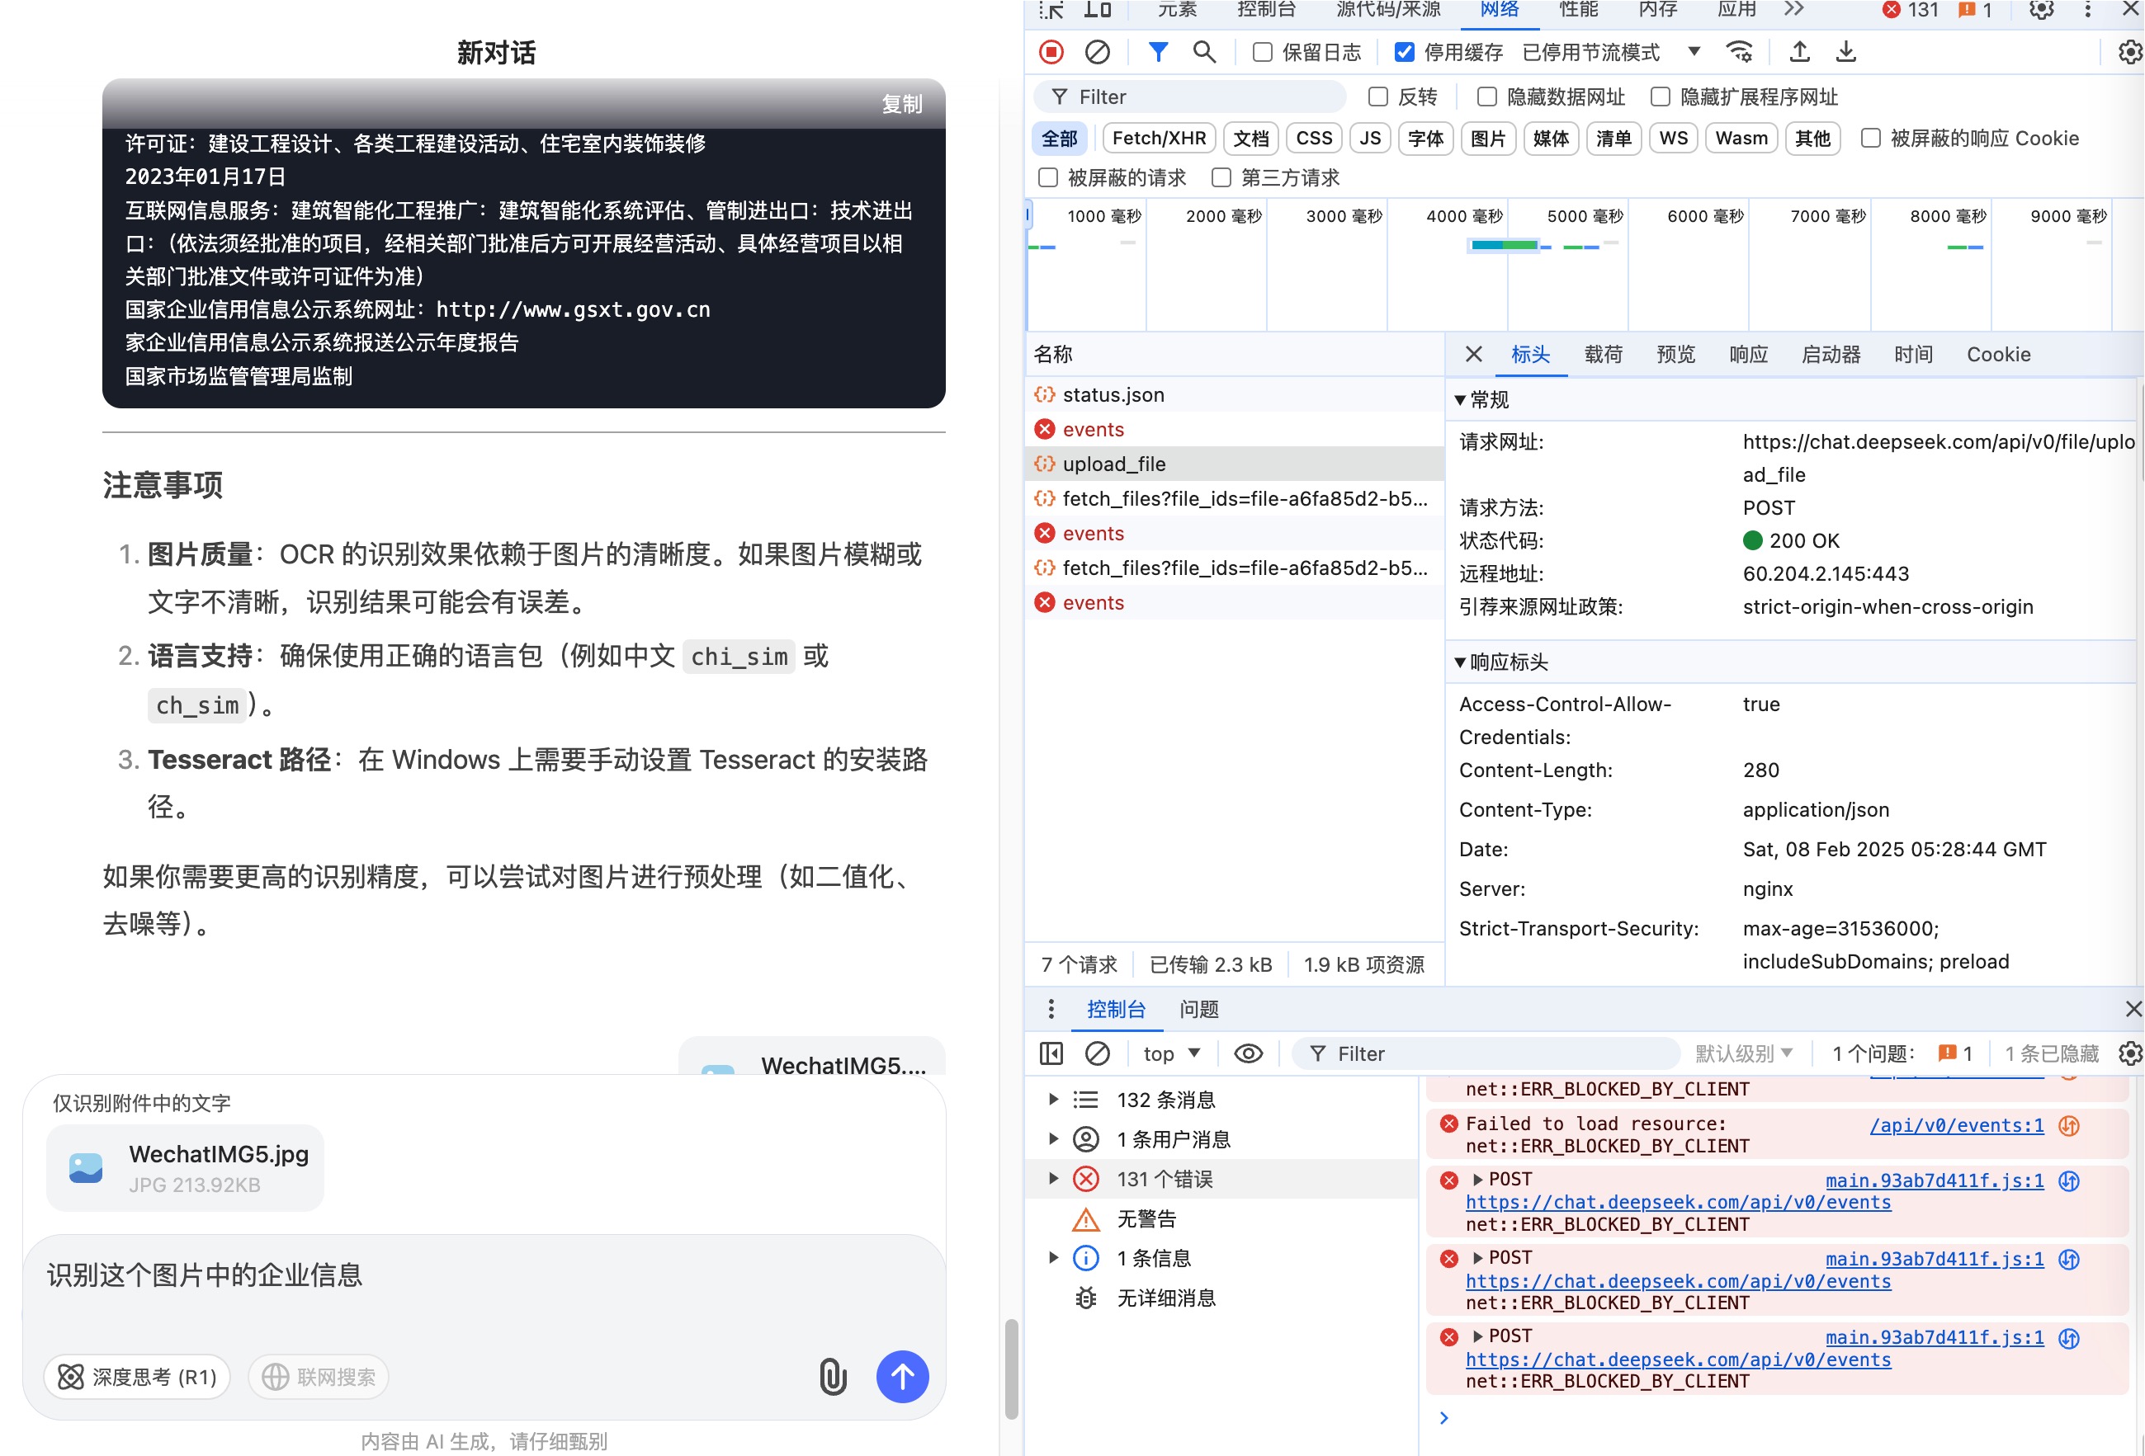
Task: Open network conditions wifi icon
Action: (1739, 53)
